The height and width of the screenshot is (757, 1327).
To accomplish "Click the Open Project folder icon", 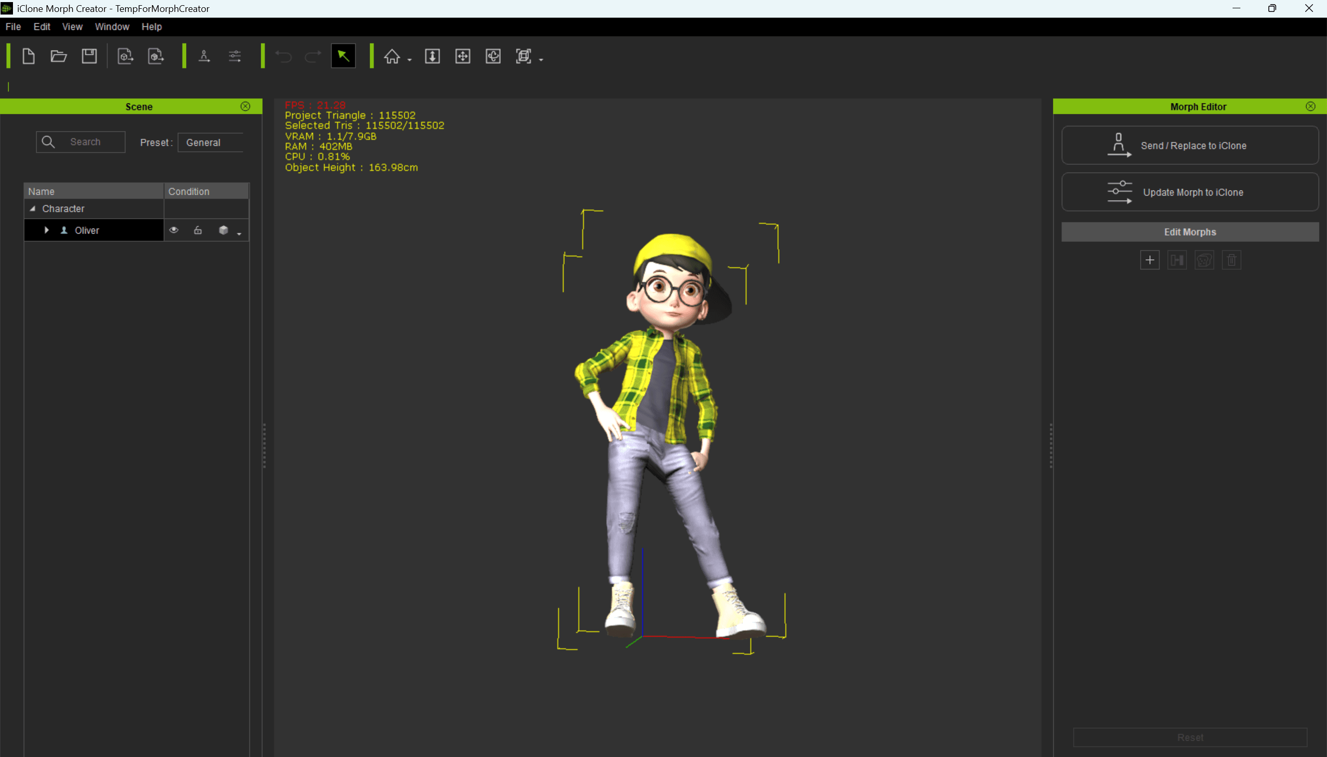I will coord(59,56).
